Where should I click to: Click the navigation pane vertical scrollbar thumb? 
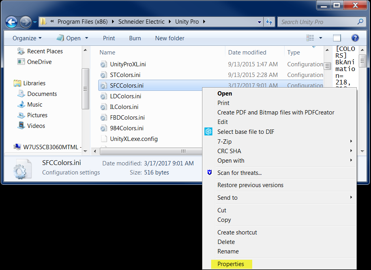point(85,89)
